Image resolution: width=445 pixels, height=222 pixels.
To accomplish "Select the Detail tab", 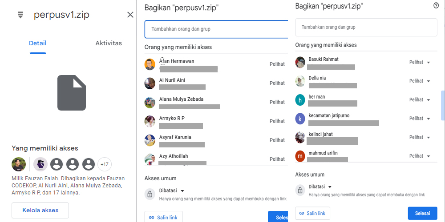I will pos(38,44).
